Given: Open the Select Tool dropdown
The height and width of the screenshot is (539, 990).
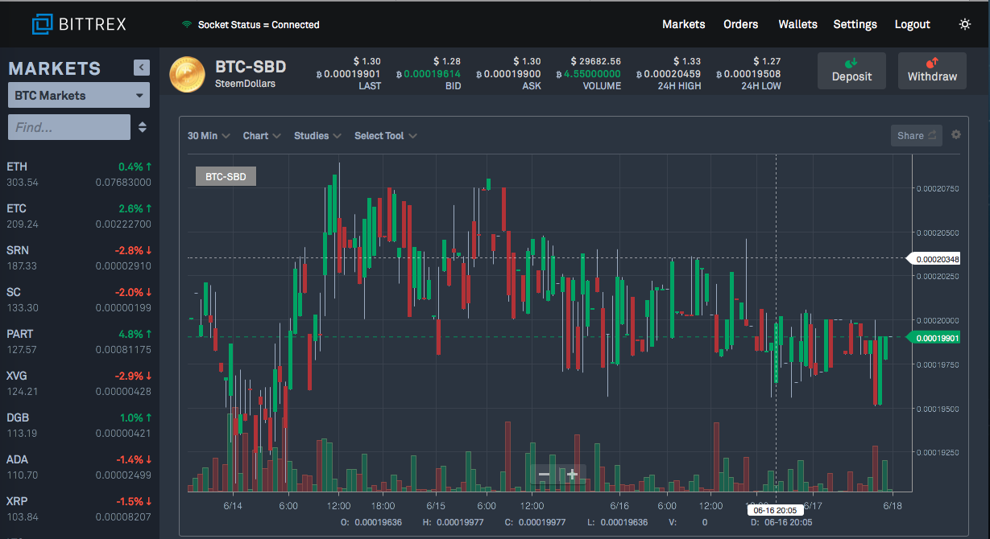Looking at the screenshot, I should click(x=386, y=135).
